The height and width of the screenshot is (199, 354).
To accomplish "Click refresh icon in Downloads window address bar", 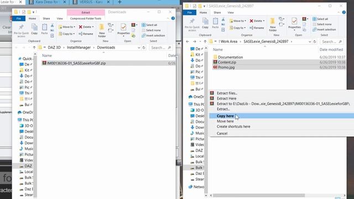I will (144, 48).
